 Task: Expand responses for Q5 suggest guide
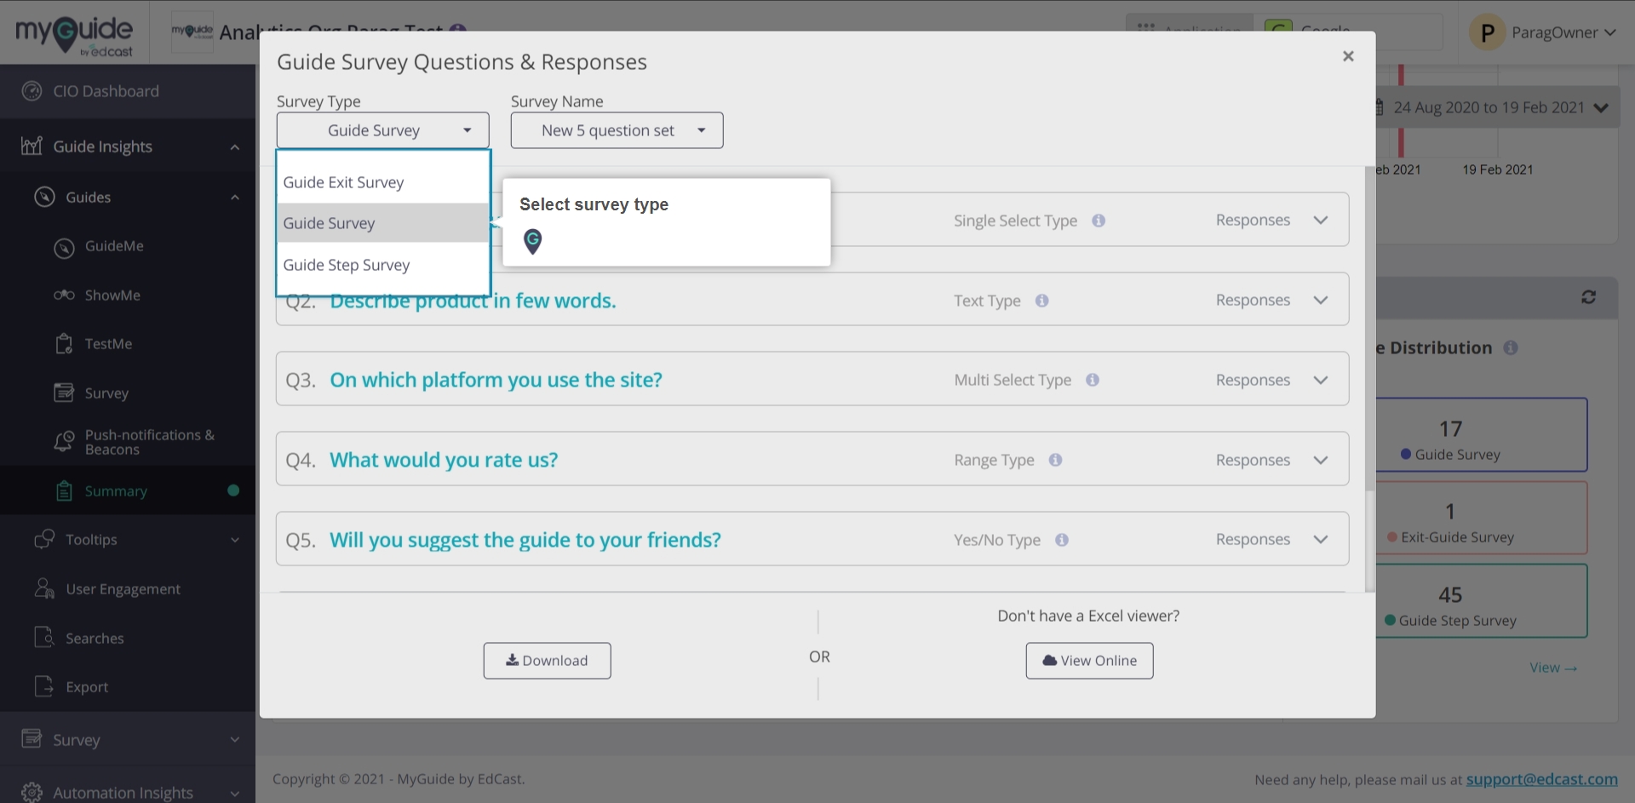pos(1321,540)
